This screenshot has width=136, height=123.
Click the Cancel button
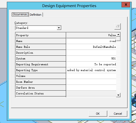pos(118,114)
